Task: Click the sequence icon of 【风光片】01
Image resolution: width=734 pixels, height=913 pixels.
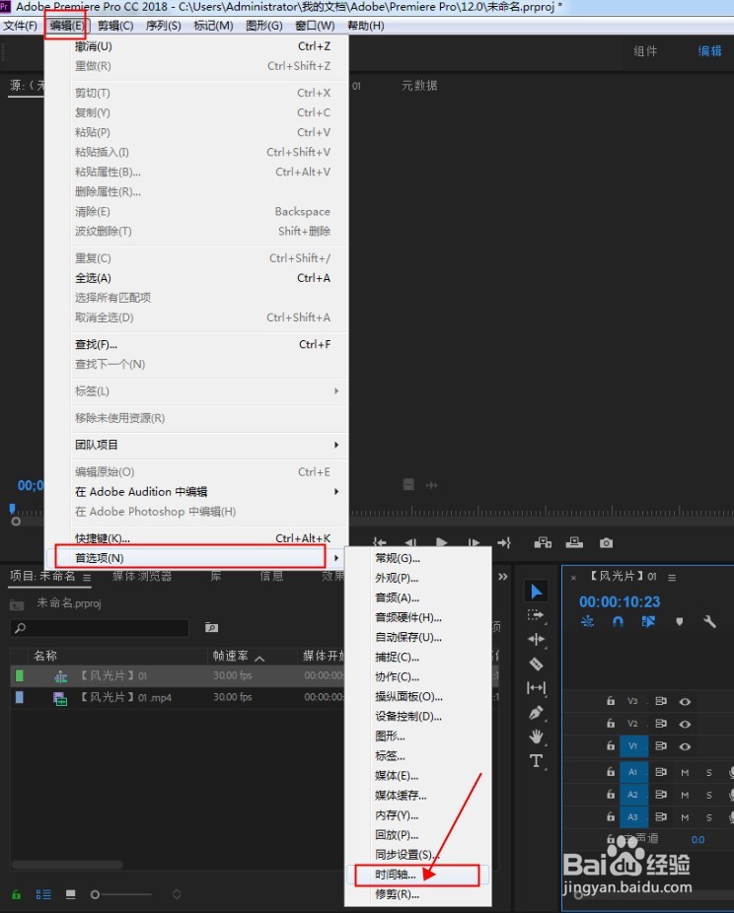Action: pyautogui.click(x=60, y=676)
